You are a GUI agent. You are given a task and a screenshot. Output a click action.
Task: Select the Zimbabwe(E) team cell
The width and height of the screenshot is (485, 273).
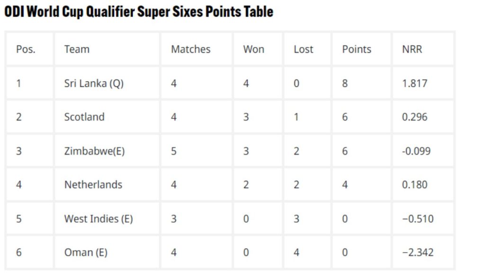tap(95, 151)
